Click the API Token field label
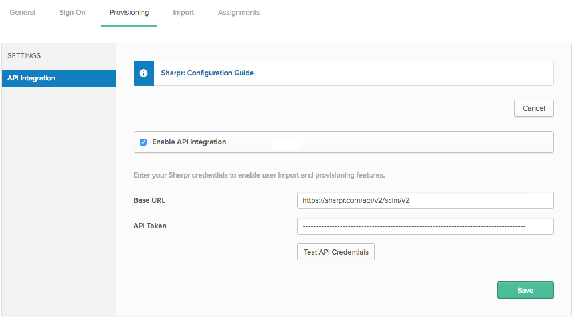574x318 pixels. [150, 226]
